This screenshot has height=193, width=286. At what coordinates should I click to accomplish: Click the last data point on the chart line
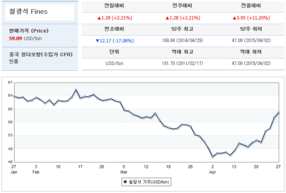(279, 112)
